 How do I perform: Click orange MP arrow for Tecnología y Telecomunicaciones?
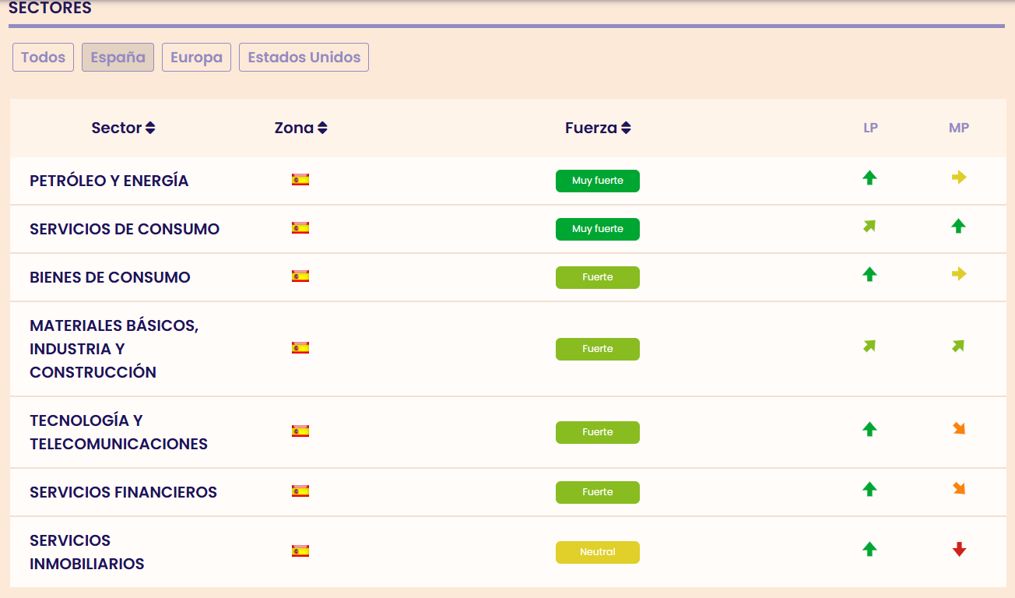pos(959,429)
